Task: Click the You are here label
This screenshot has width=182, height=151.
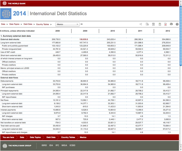Action: (x=8, y=137)
